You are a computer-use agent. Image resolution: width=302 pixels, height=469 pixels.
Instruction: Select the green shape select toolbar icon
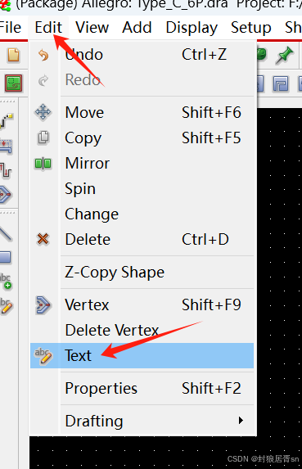pos(13,83)
